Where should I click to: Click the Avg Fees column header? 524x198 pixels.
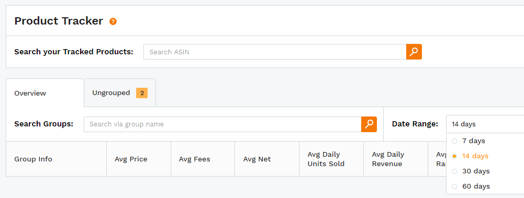pos(203,159)
